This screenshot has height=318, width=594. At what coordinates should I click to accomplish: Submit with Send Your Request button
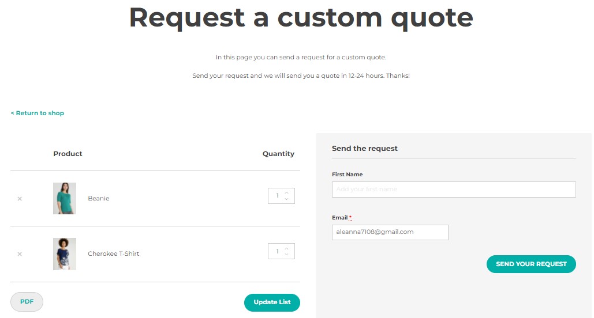pyautogui.click(x=531, y=264)
